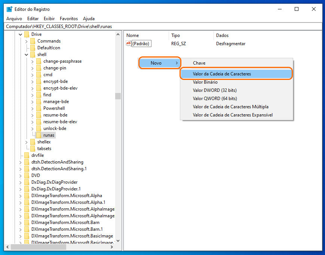325x255 pixels.
Task: Click the tree vertical scrollbar thumb
Action: [118, 96]
